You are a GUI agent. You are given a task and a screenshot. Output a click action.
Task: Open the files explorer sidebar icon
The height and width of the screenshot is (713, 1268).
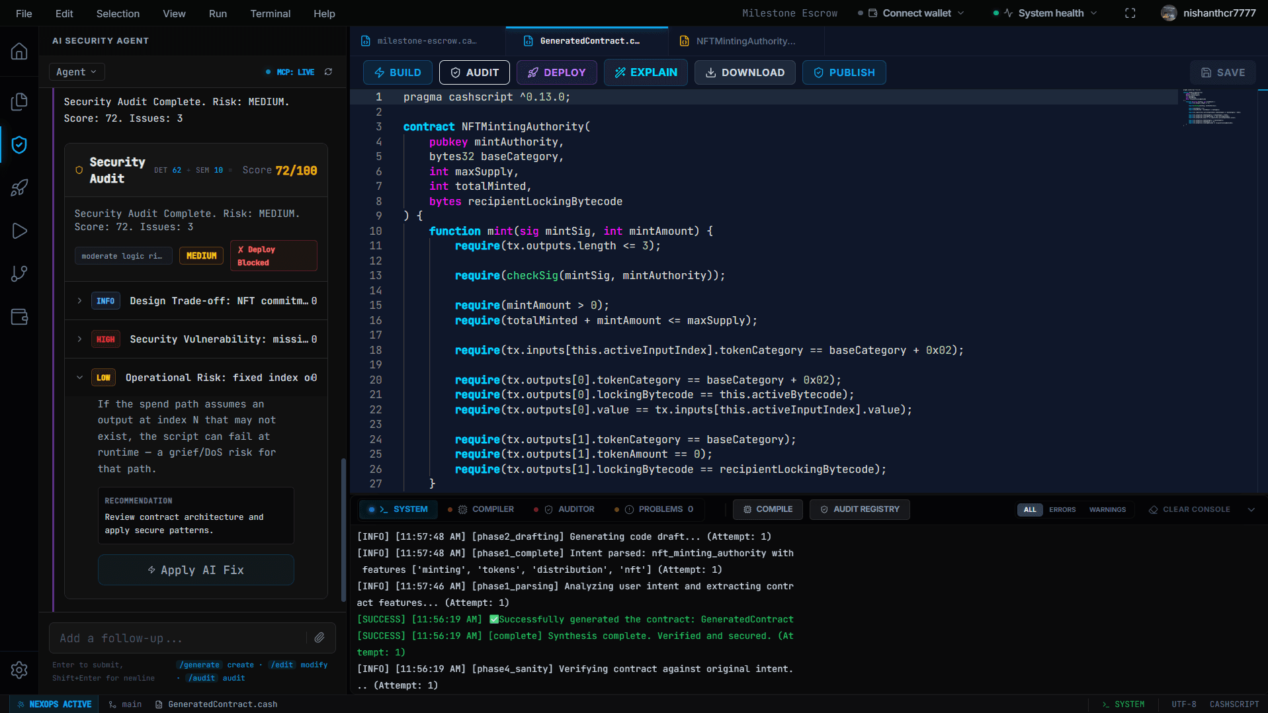[19, 101]
